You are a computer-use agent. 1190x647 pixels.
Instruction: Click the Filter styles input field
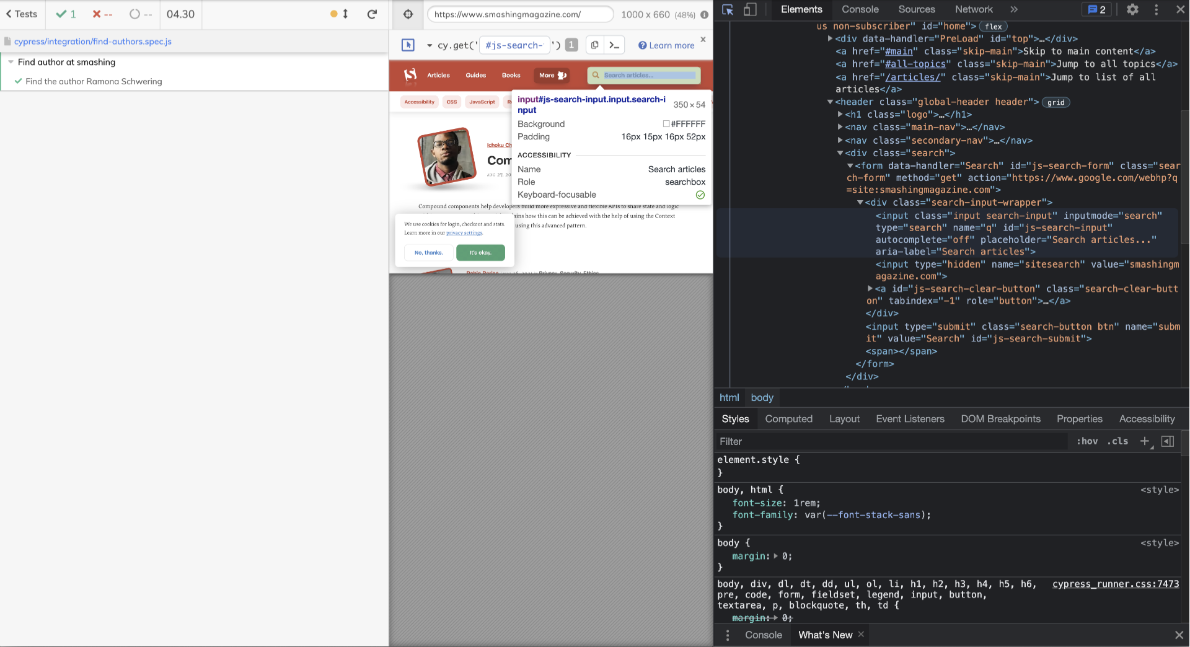click(806, 441)
